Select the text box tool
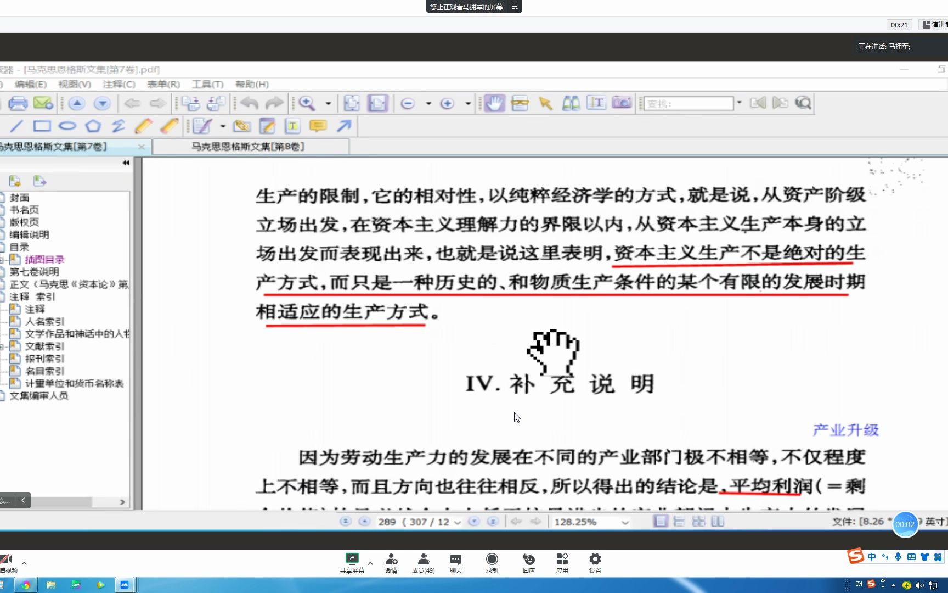 [293, 126]
